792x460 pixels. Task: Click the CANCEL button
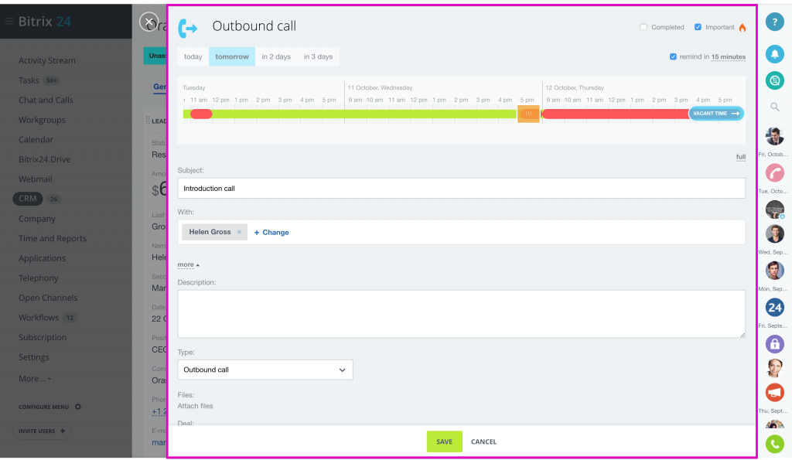coord(484,441)
